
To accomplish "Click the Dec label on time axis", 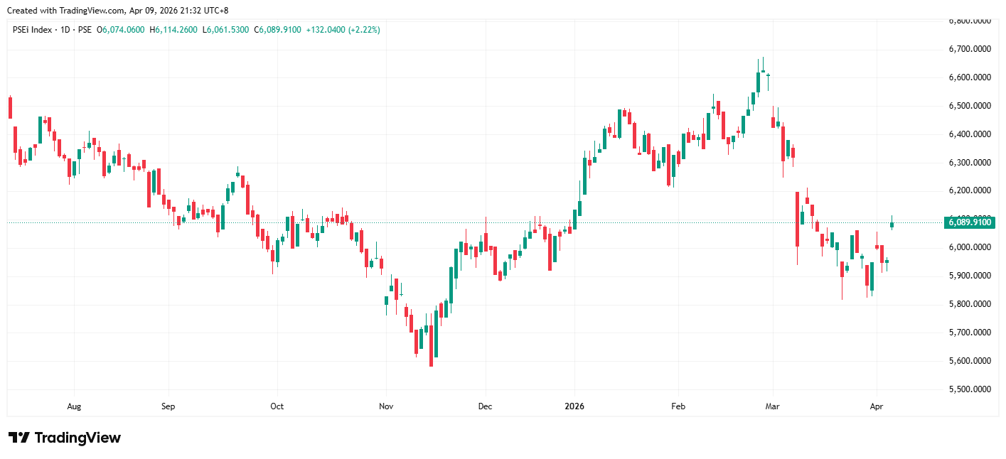I will coord(485,407).
